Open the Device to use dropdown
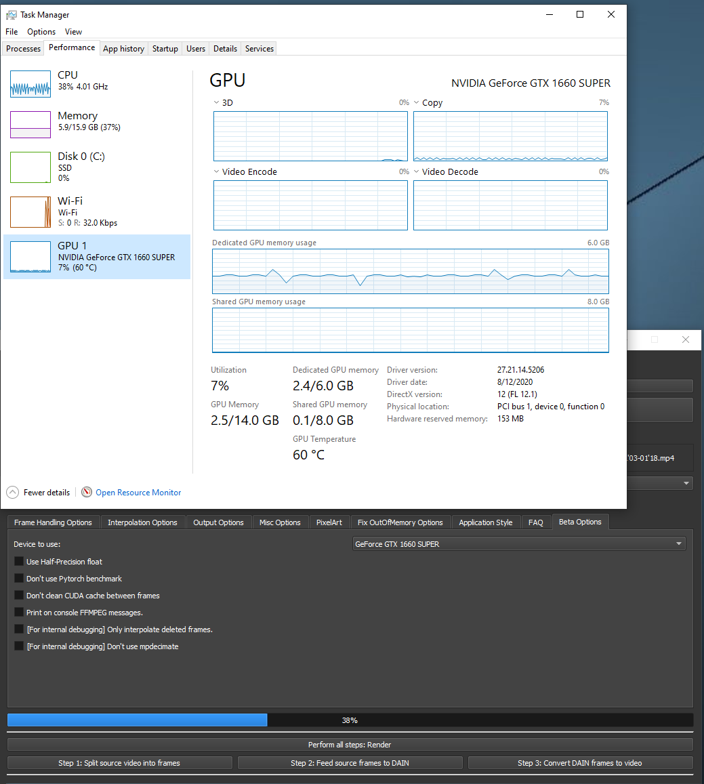The width and height of the screenshot is (704, 784). pyautogui.click(x=519, y=544)
